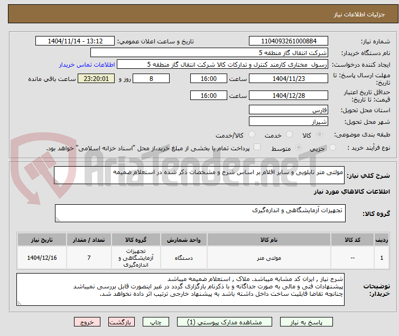Click the province field فارس
The width and height of the screenshot is (399, 336).
pos(289,110)
